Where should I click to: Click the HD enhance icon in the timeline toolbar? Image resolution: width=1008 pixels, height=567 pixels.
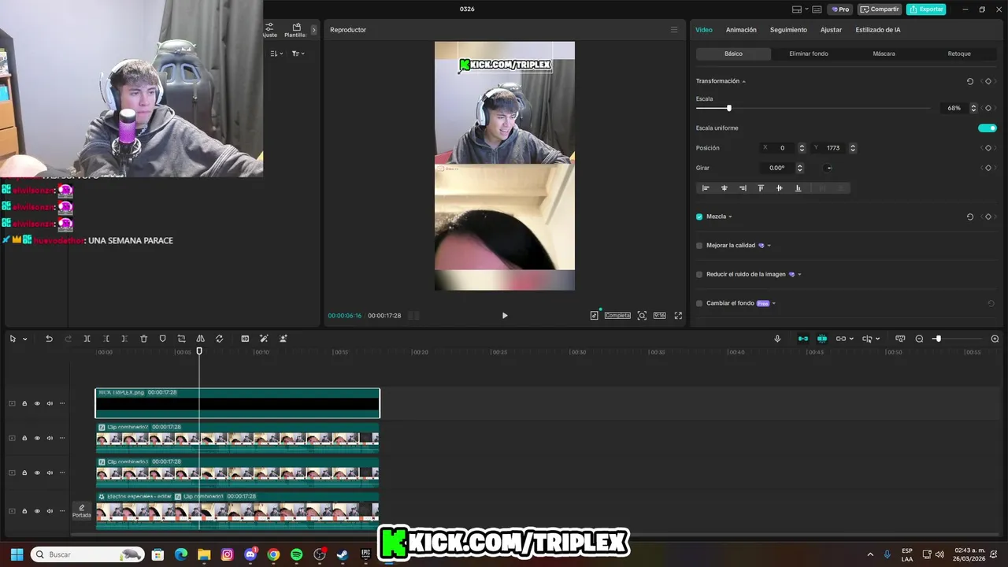pos(245,339)
